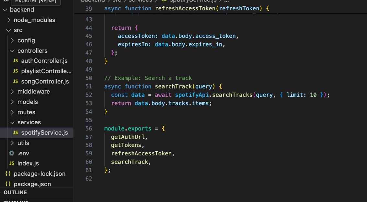This screenshot has width=367, height=202.
Task: Open authController.js file
Action: pyautogui.click(x=44, y=61)
